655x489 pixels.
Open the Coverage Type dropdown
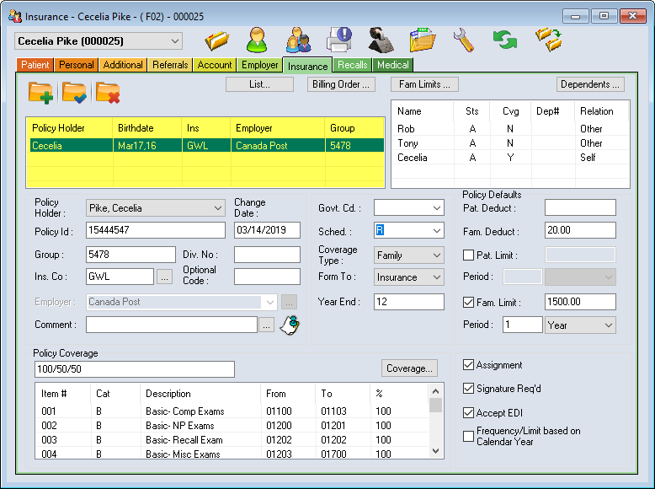(x=408, y=255)
